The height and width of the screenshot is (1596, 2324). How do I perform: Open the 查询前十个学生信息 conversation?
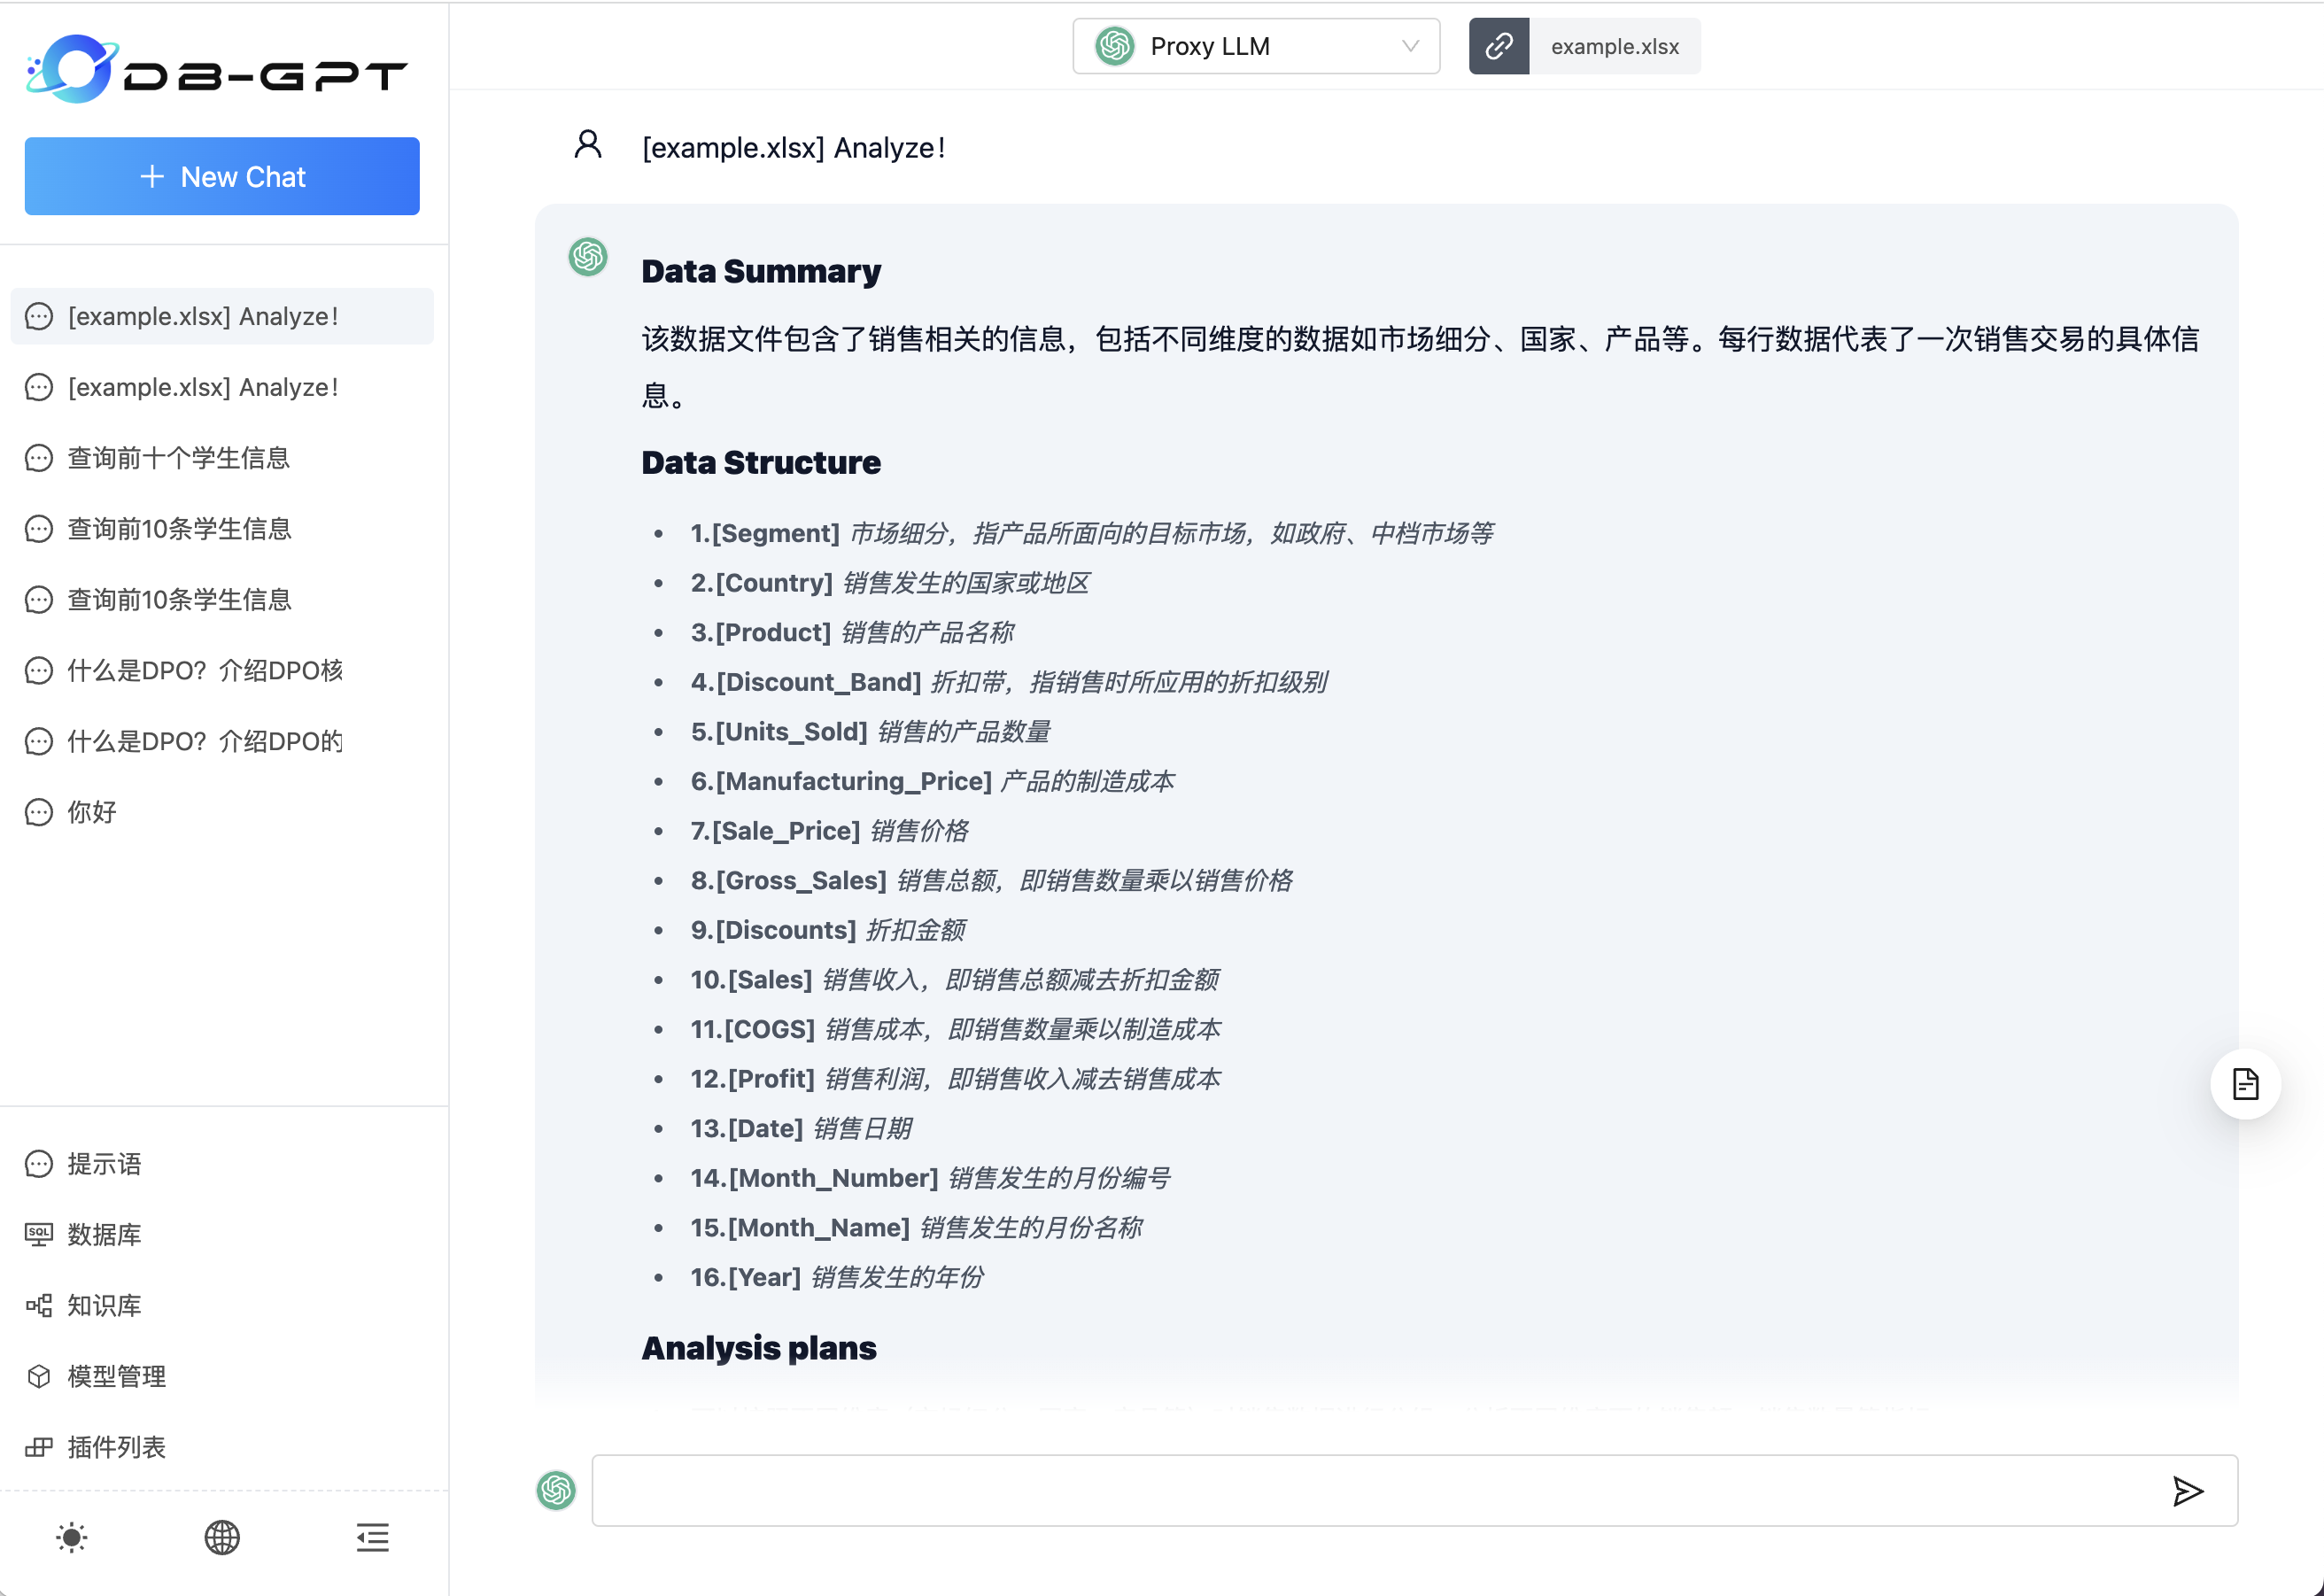coord(178,458)
